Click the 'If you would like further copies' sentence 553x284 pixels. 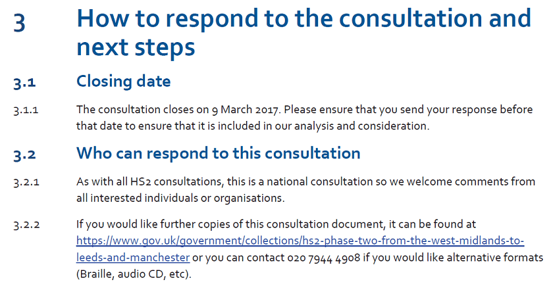(x=276, y=224)
